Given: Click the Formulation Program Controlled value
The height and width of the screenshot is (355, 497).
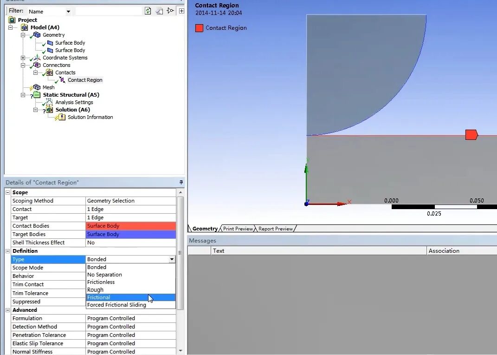Looking at the screenshot, I should click(x=131, y=318).
